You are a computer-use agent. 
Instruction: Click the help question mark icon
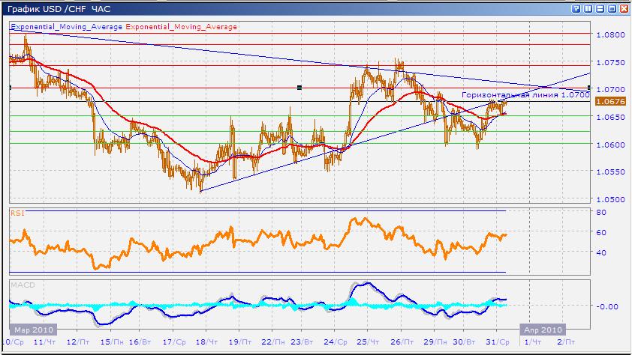tap(576, 8)
